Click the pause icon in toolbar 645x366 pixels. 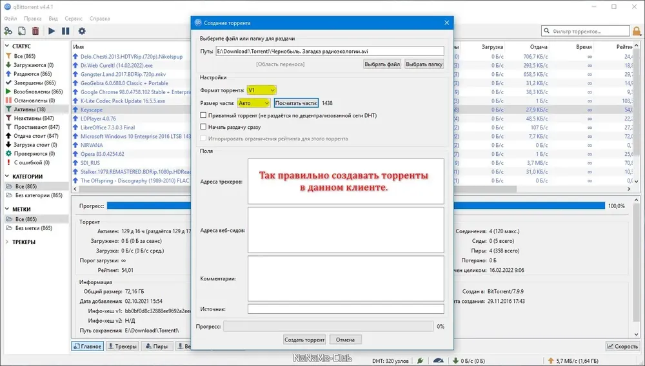[x=65, y=31]
